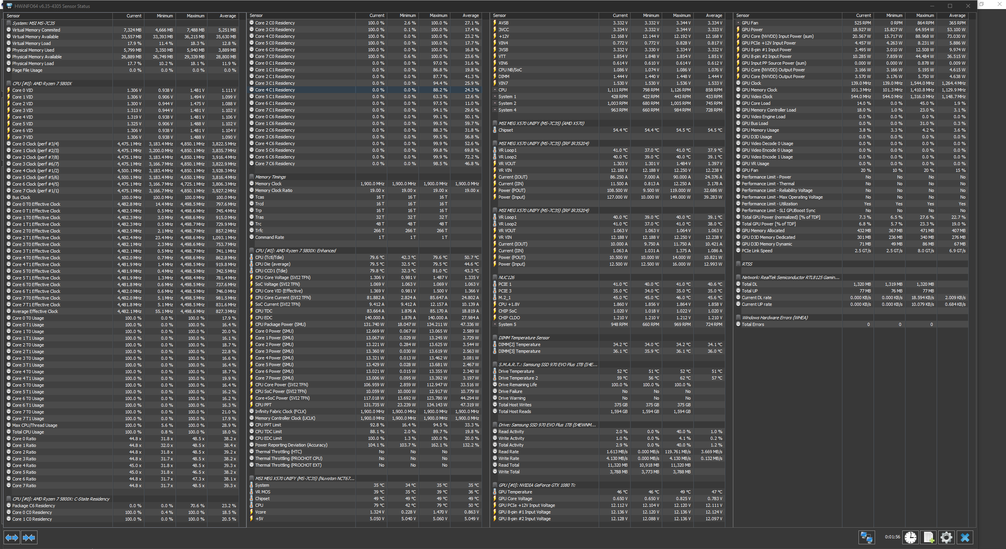Click thermometer icon beside CPU (Tctl/Tdie)
Screen dimensions: 1006x549
pyautogui.click(x=252, y=257)
